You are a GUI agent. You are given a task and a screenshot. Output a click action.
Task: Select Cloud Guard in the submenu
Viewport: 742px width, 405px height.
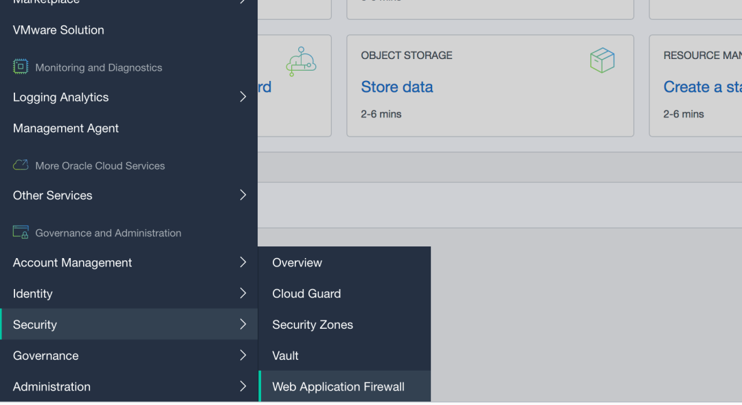pyautogui.click(x=306, y=294)
